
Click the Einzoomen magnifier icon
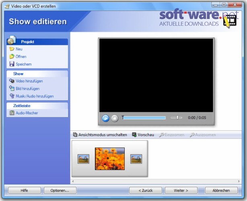point(161,135)
